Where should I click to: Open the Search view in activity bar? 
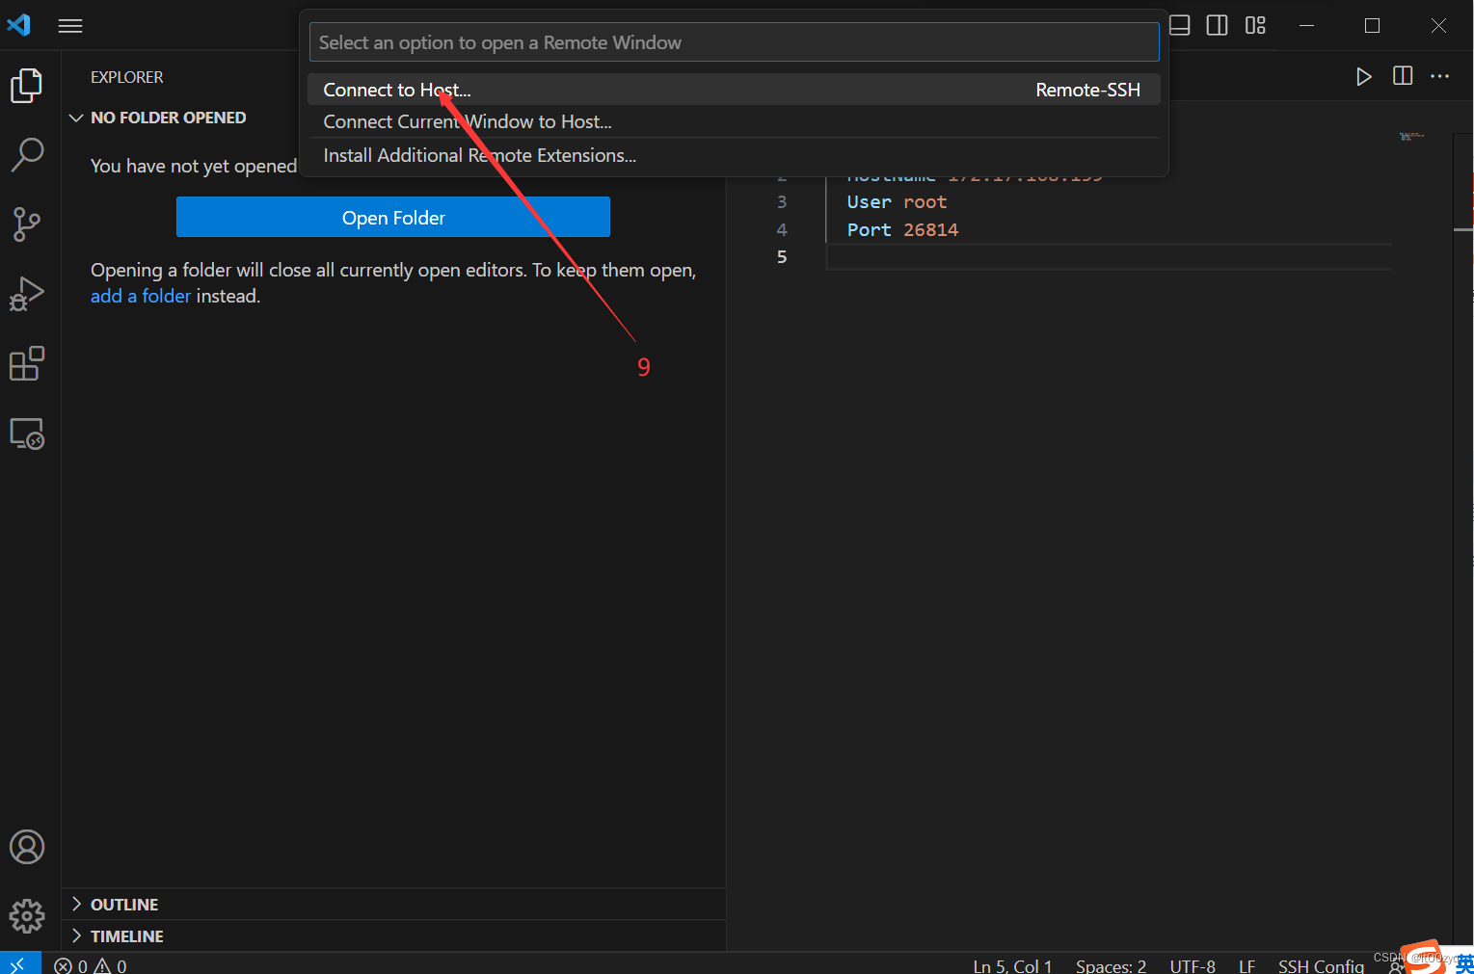pos(27,154)
